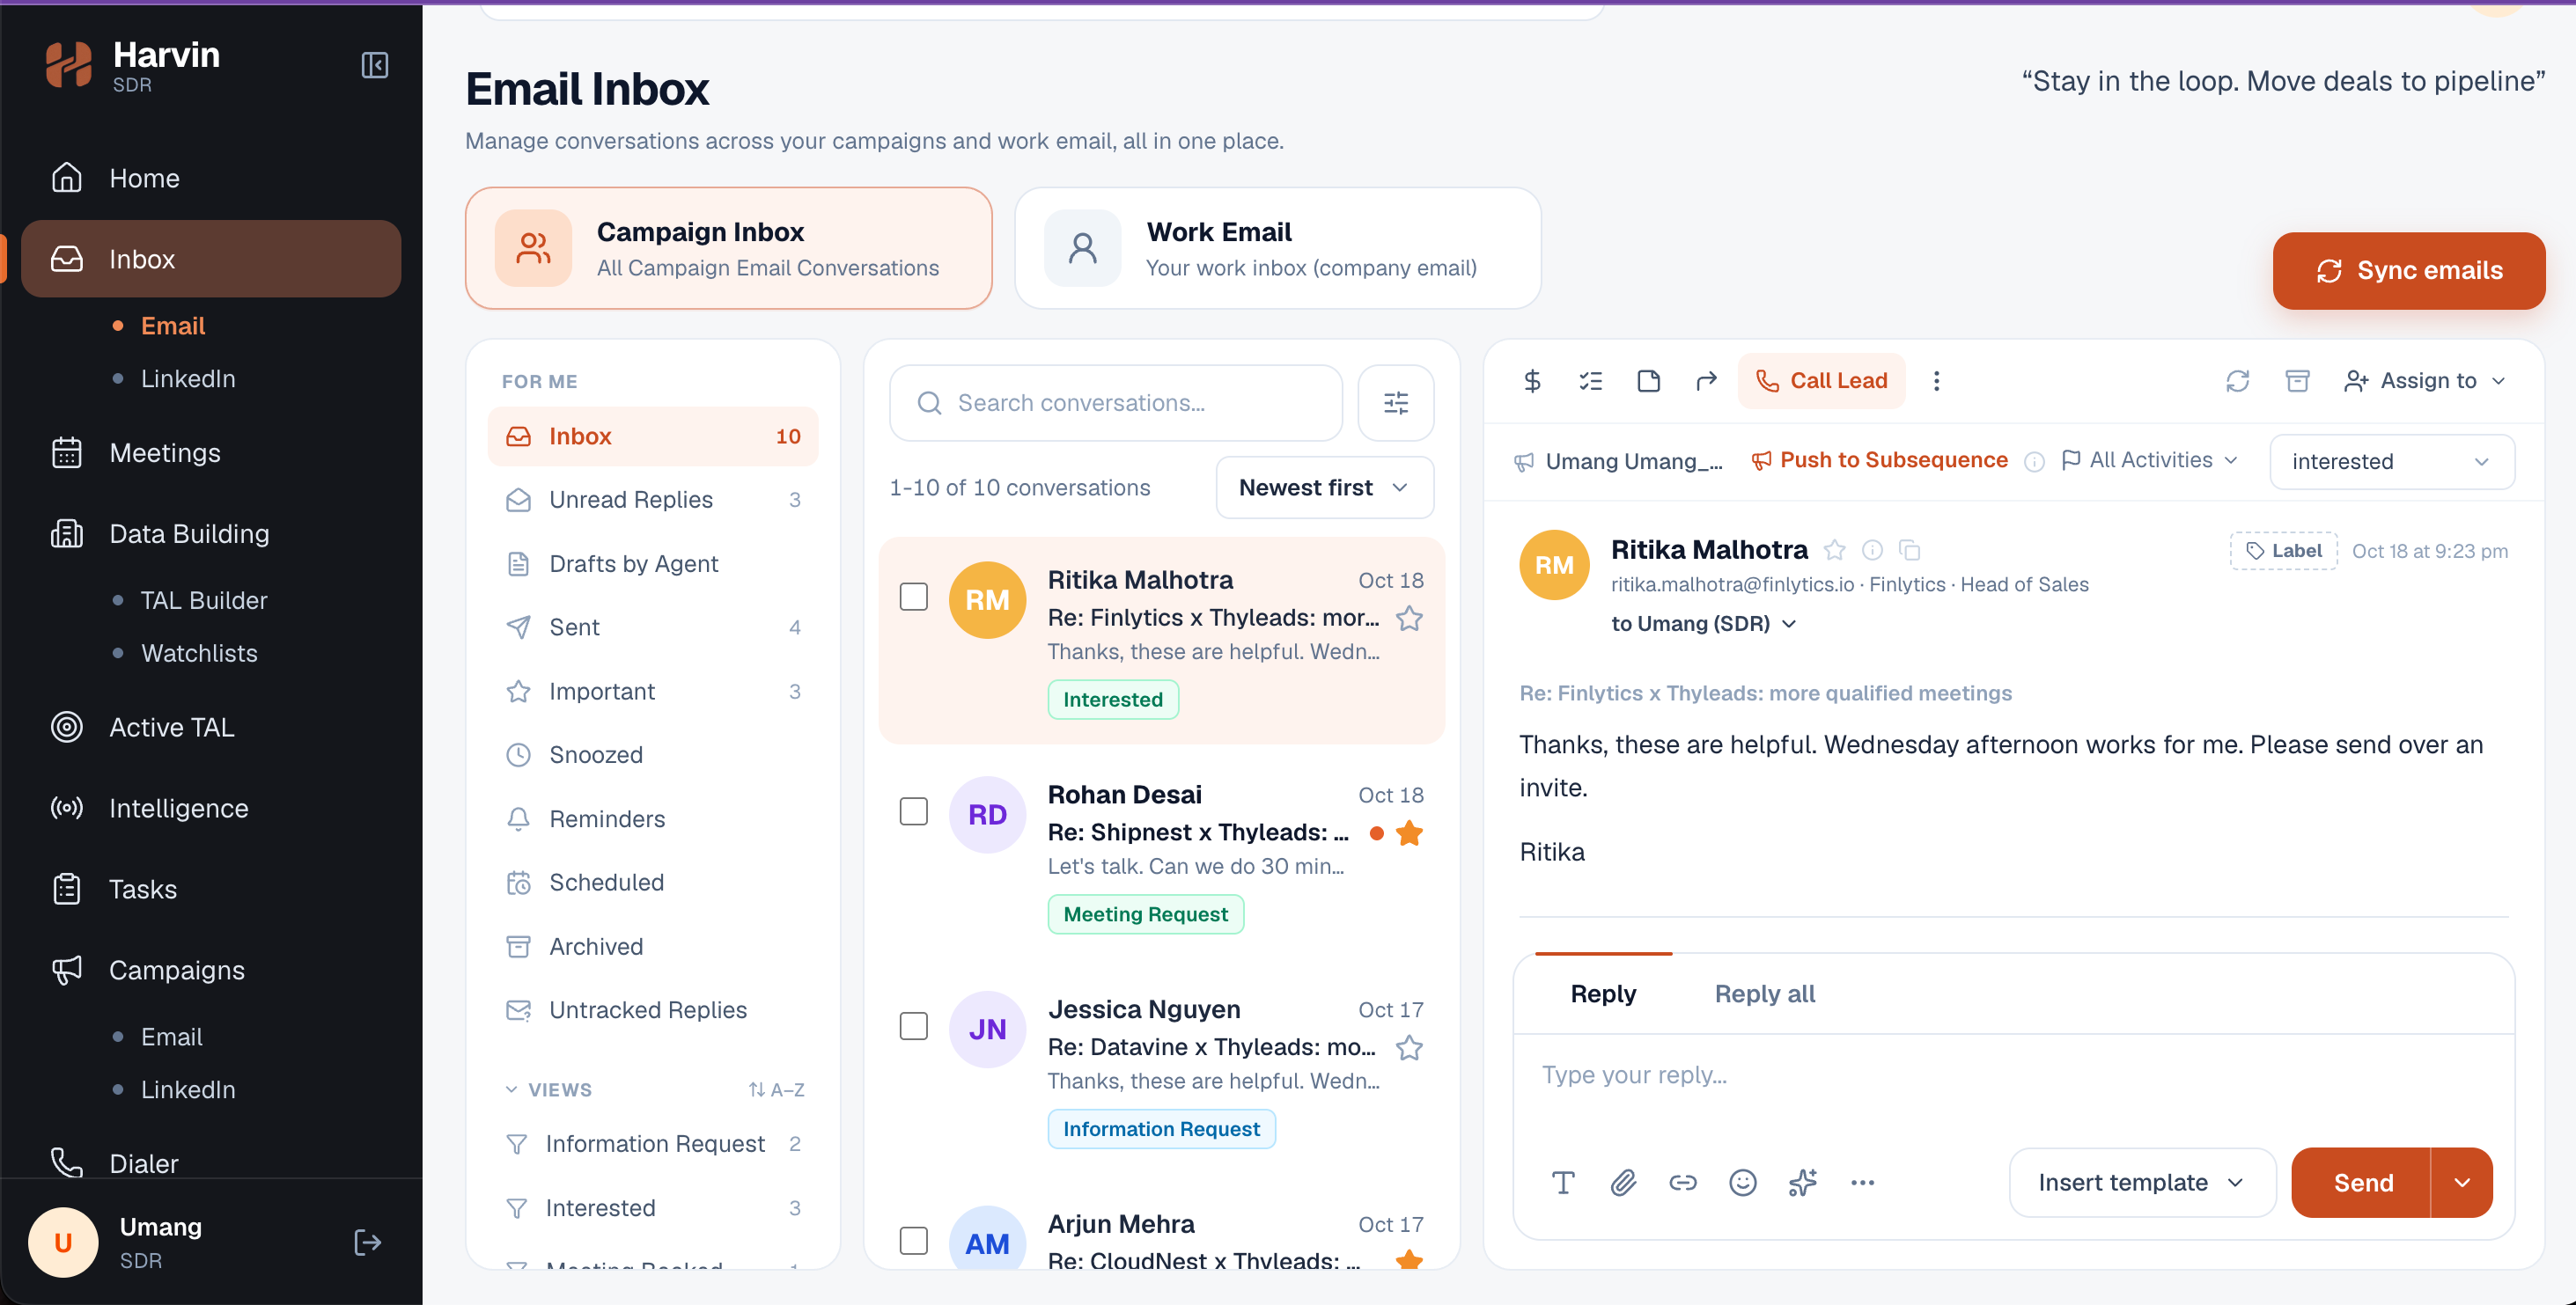This screenshot has height=1305, width=2576.
Task: Archive conversation using the box icon
Action: point(2297,381)
